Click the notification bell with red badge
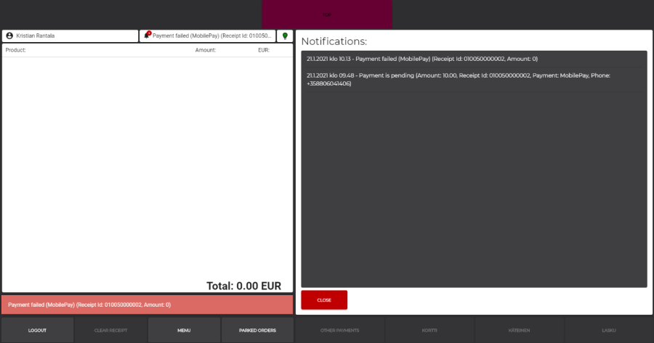Image resolution: width=654 pixels, height=343 pixels. (147, 36)
